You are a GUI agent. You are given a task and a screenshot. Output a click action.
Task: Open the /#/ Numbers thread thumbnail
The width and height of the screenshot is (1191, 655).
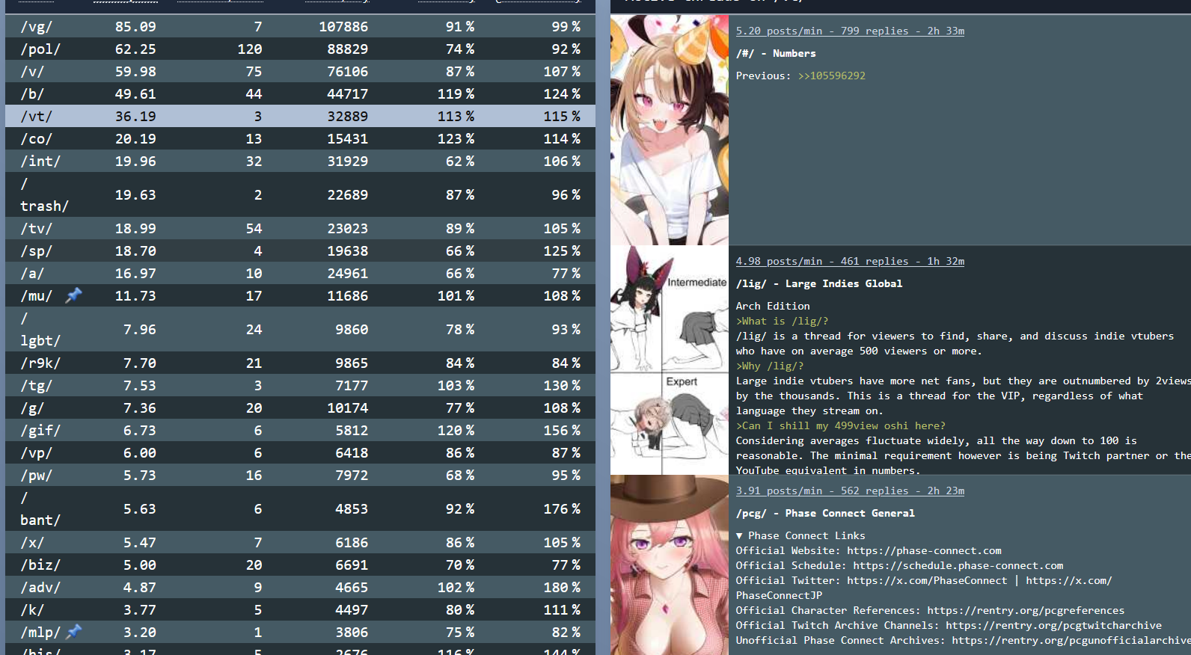pyautogui.click(x=670, y=130)
